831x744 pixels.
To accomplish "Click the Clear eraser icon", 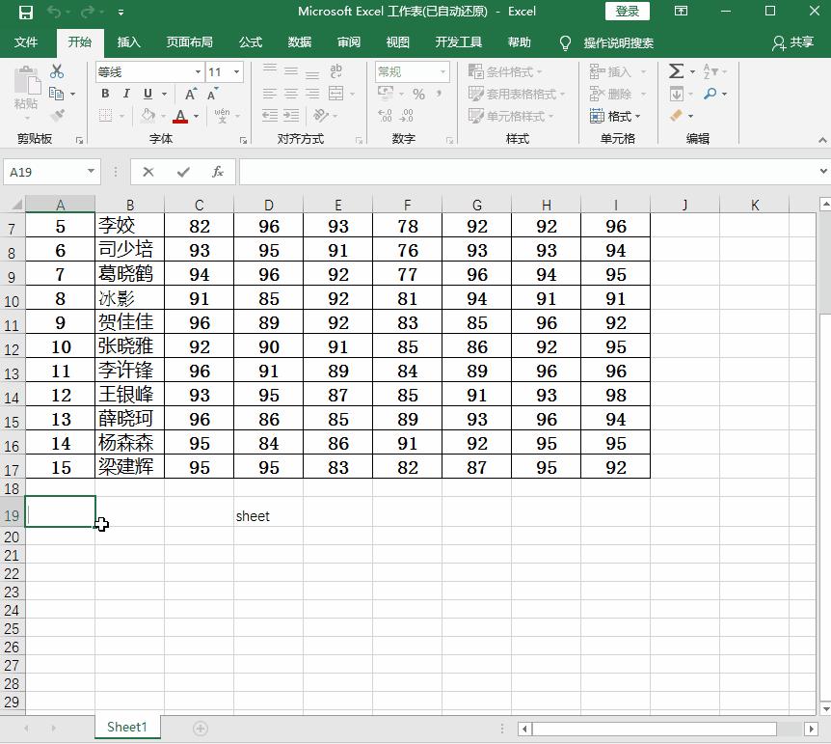I will [676, 115].
